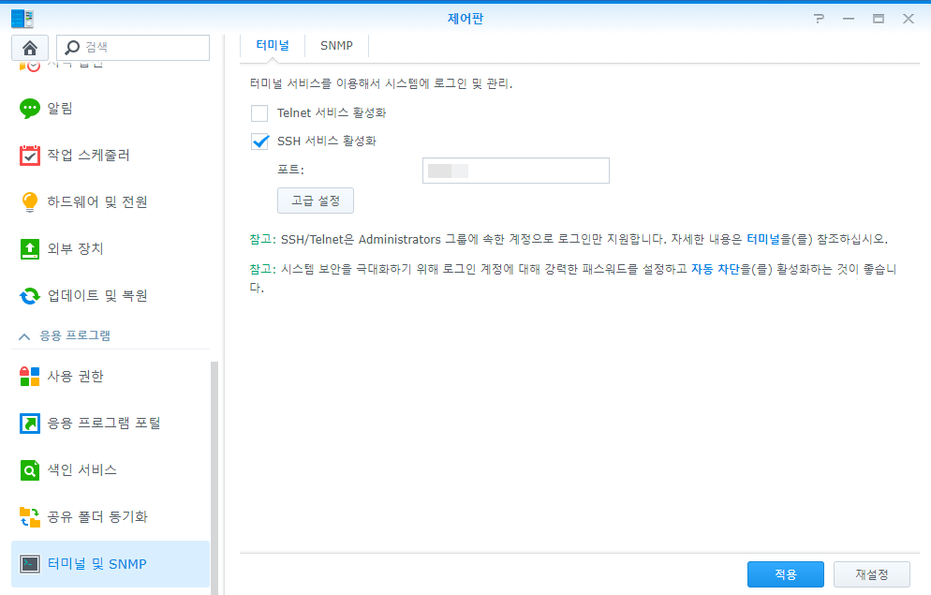Click the sidebar vertical scrollbar
The height and width of the screenshot is (595, 931).
[x=214, y=478]
